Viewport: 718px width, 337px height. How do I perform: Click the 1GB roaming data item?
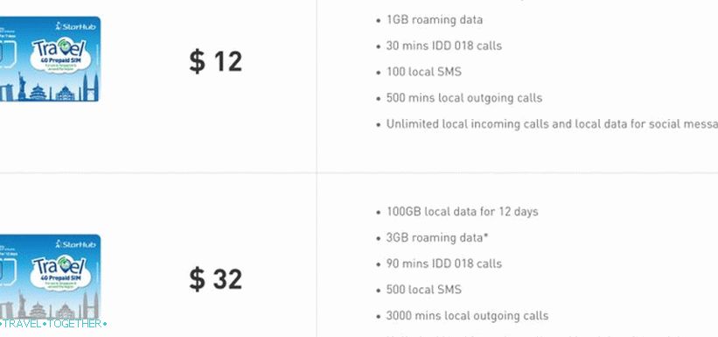click(434, 20)
